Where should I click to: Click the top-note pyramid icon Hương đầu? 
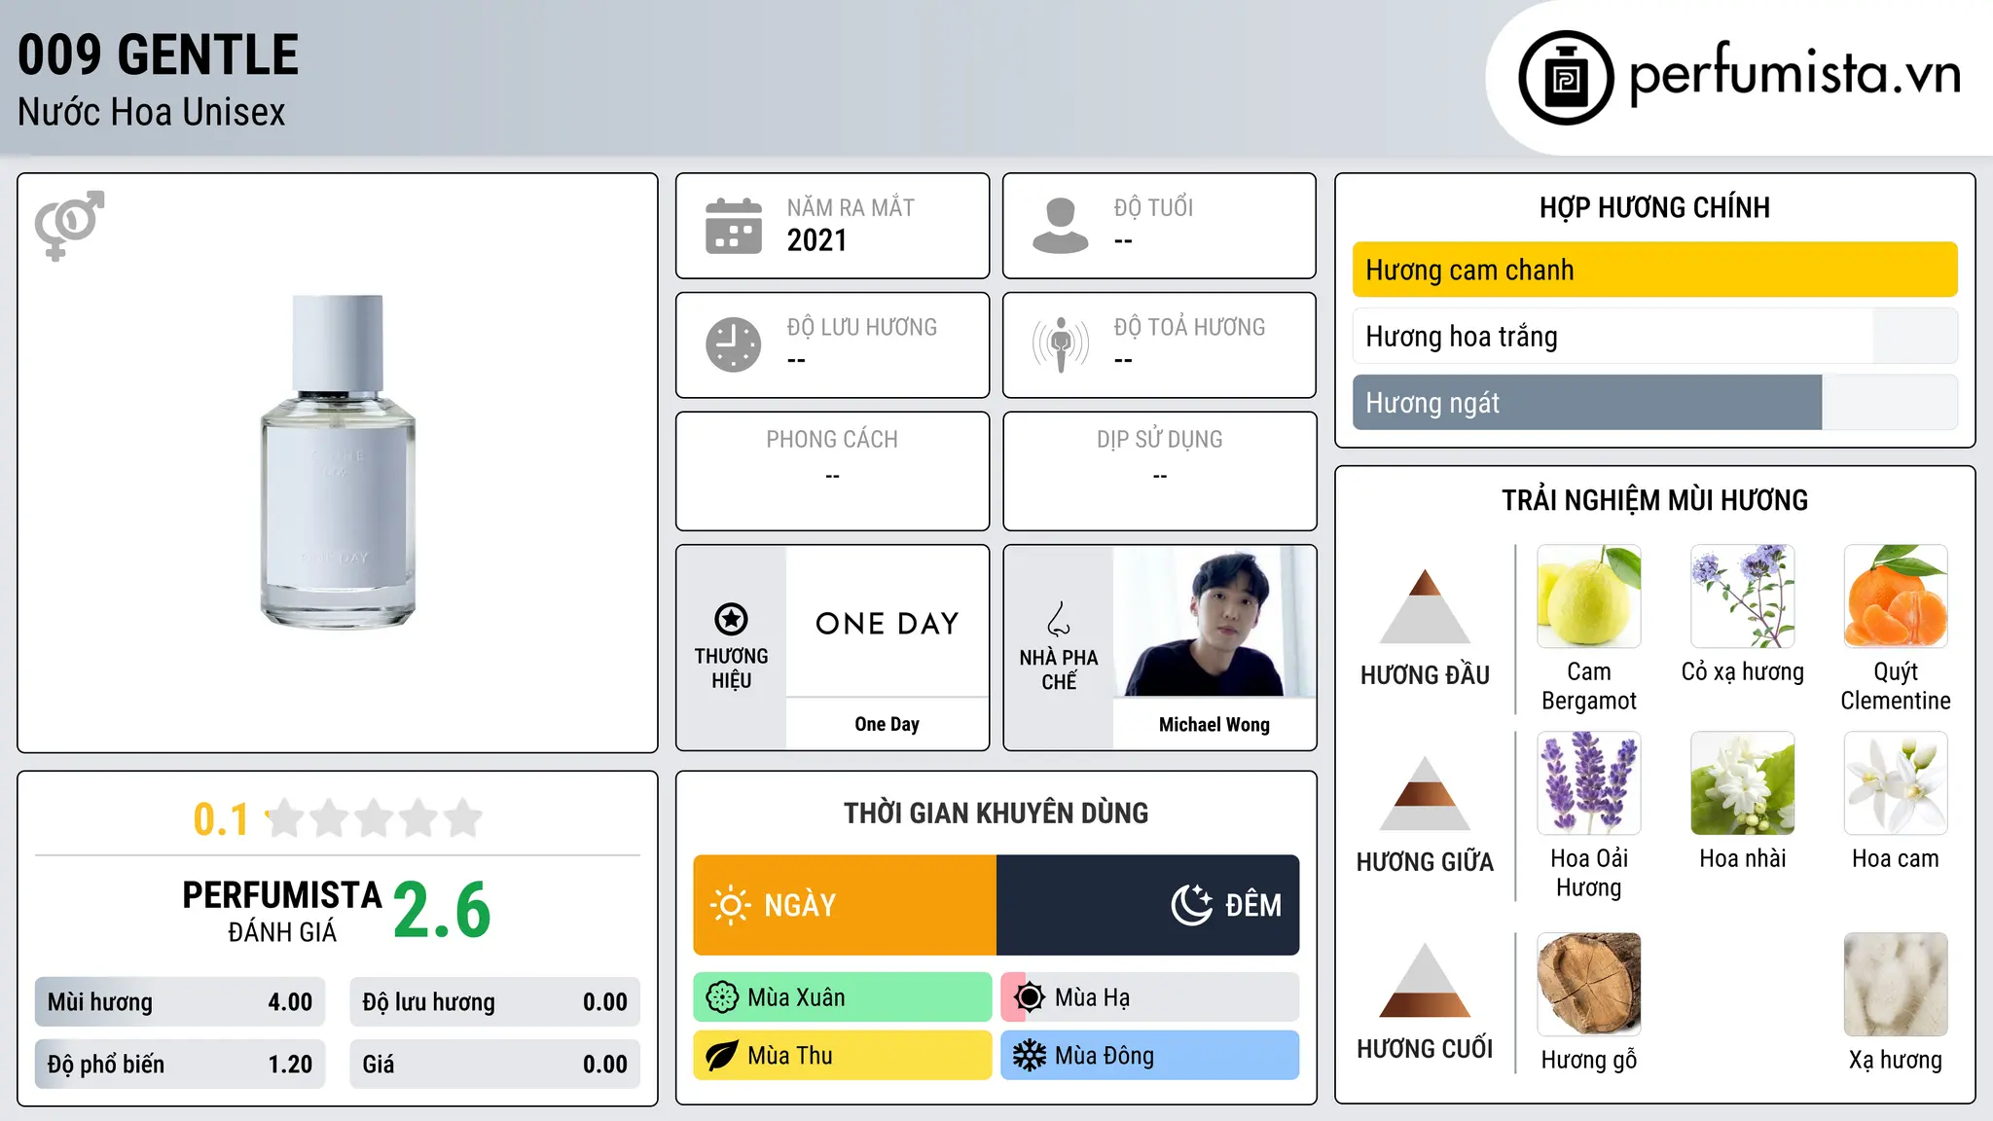tap(1425, 606)
